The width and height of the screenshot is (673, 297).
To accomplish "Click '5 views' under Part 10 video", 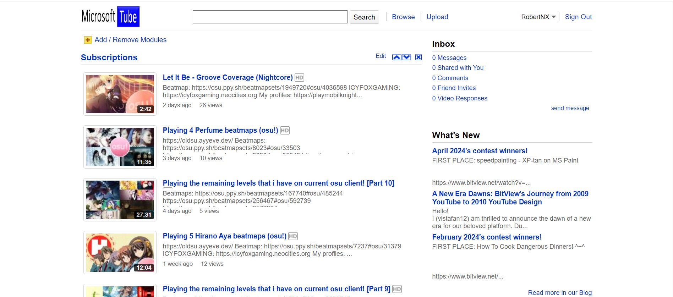I will (x=209, y=211).
